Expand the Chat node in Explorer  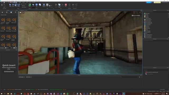(x=144, y=34)
